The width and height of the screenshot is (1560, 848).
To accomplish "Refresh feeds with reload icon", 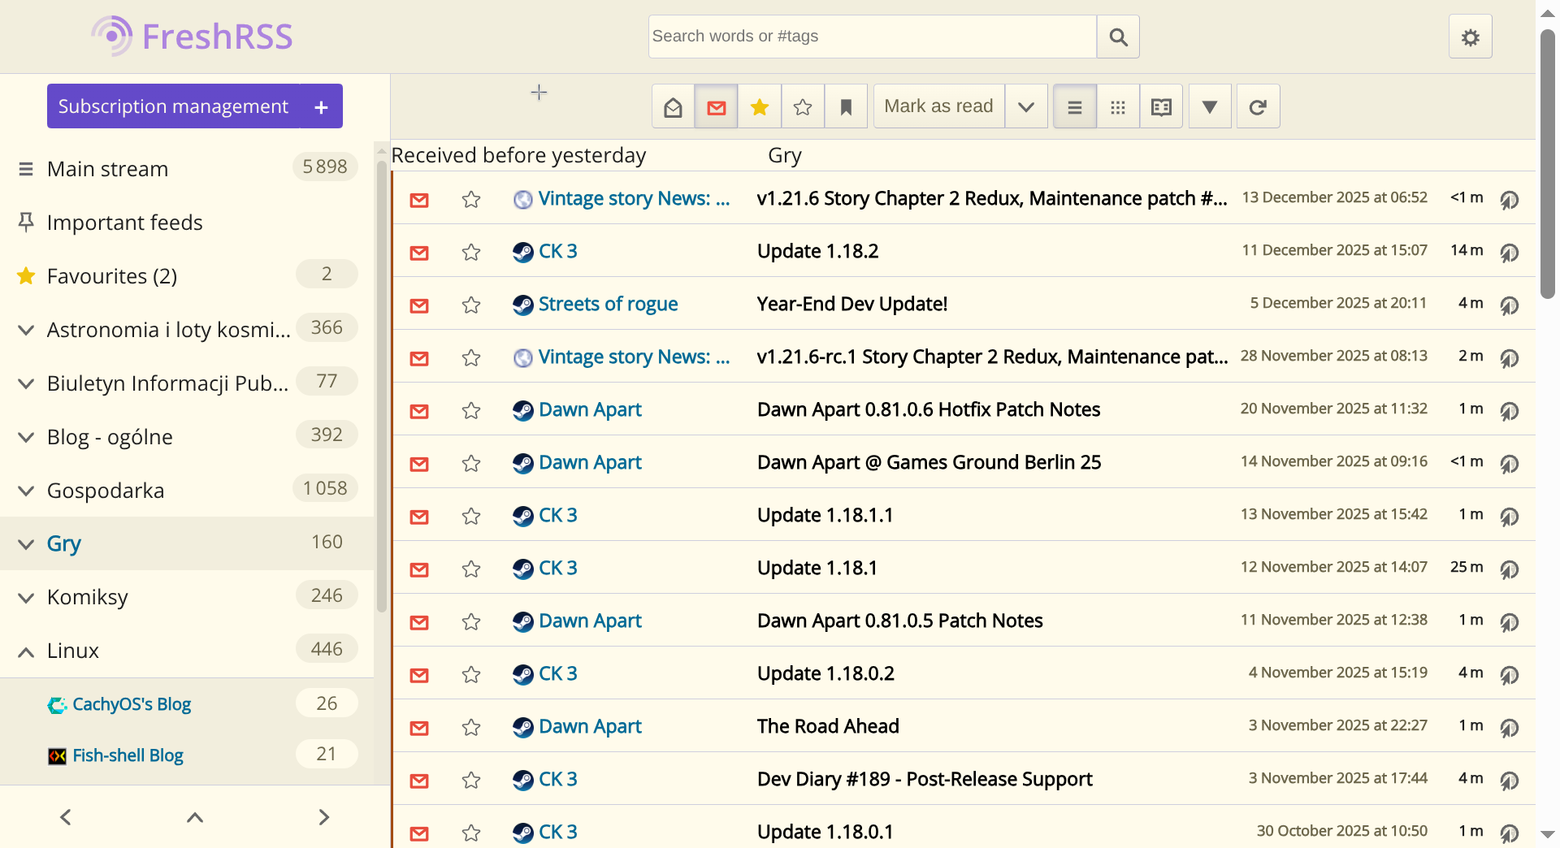I will tap(1258, 106).
